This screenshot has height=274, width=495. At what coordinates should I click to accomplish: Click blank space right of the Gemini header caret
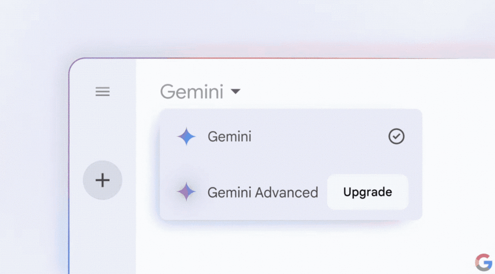pyautogui.click(x=338, y=91)
